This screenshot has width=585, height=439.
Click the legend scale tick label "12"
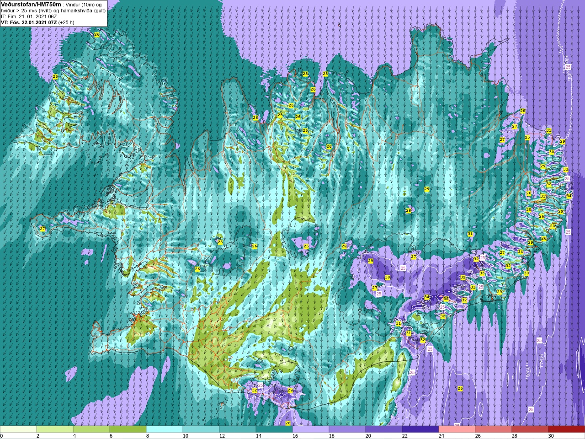tap(222, 436)
